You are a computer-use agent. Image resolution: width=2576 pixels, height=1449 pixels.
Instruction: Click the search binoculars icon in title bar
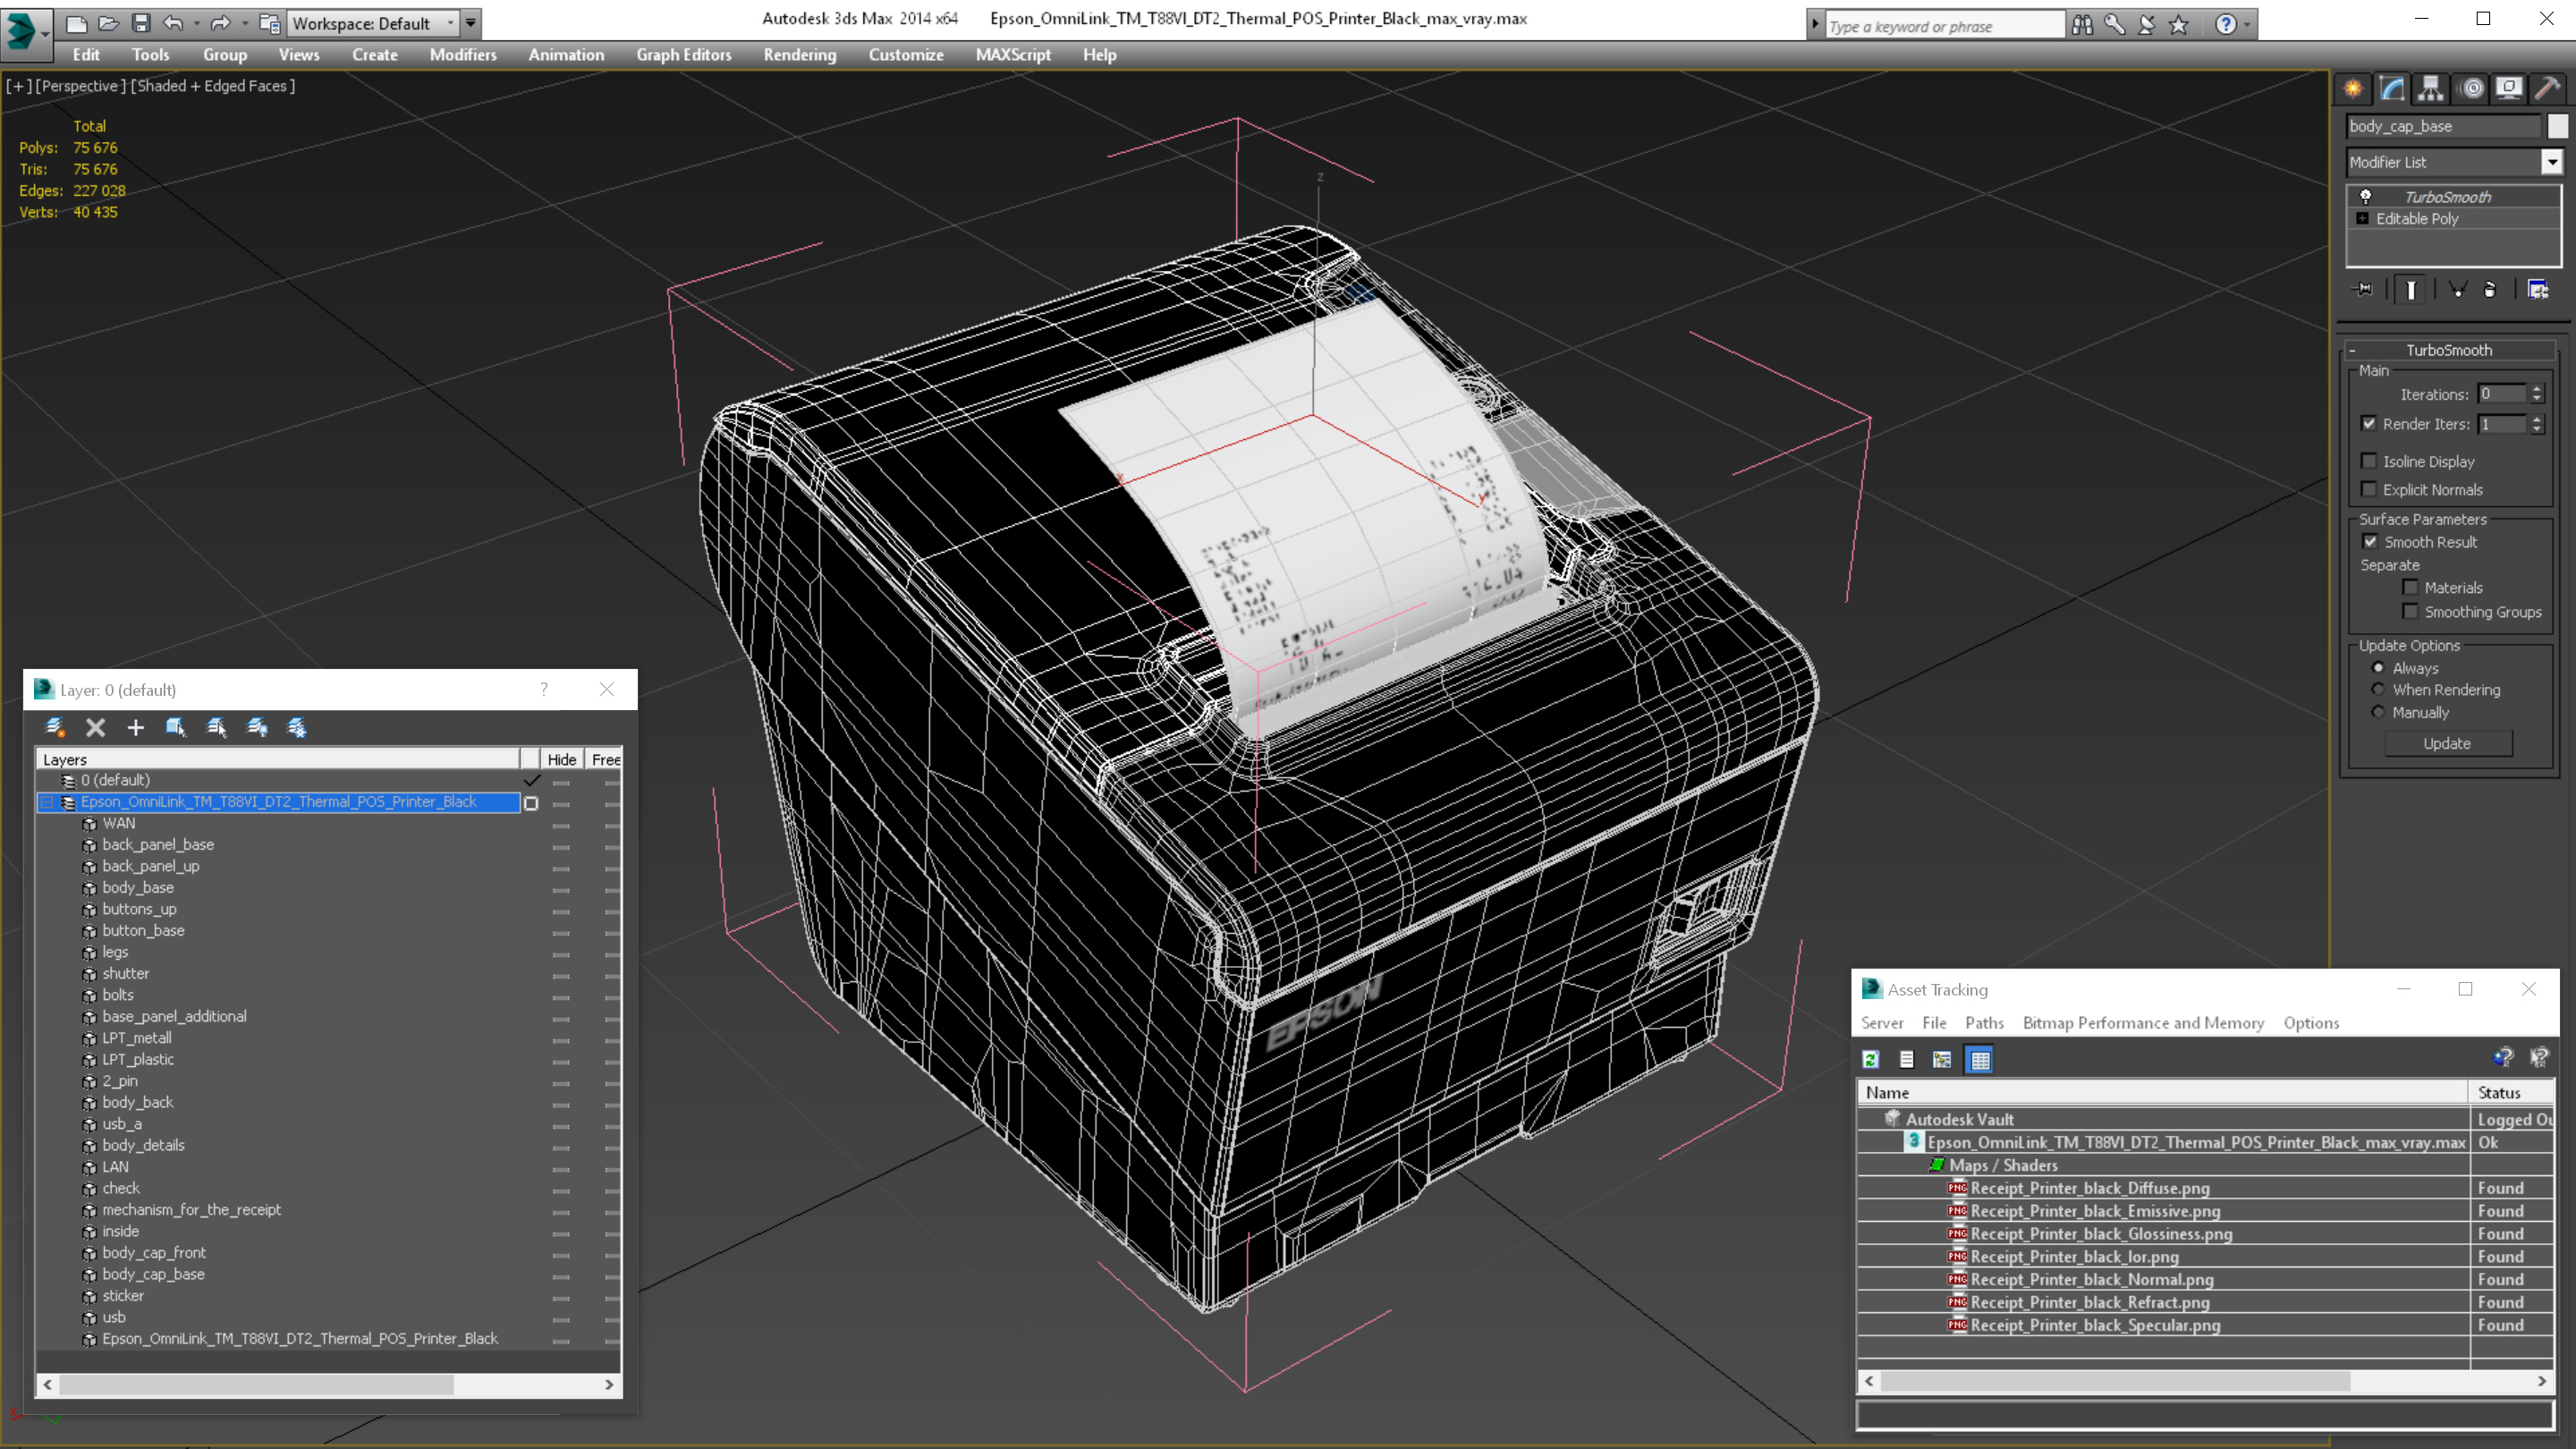pos(2083,25)
